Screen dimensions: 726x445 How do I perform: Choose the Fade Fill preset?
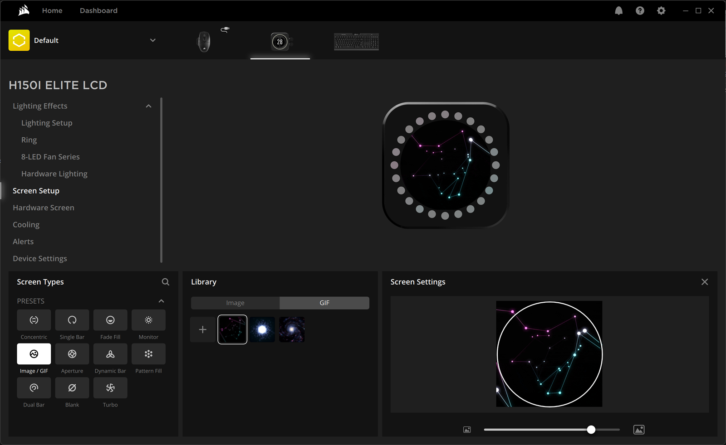tap(110, 320)
